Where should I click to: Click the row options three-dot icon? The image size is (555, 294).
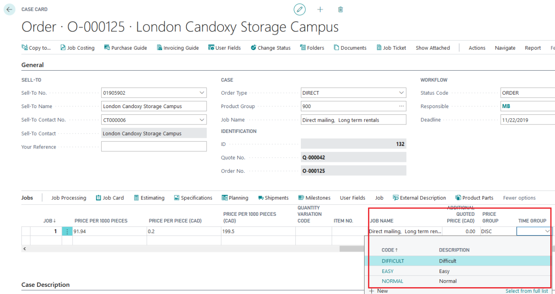[x=67, y=231]
